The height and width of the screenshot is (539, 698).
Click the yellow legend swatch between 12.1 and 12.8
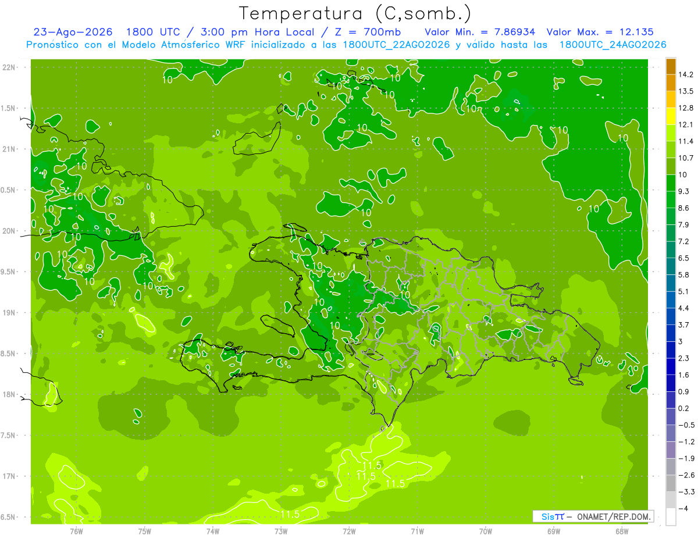click(671, 116)
